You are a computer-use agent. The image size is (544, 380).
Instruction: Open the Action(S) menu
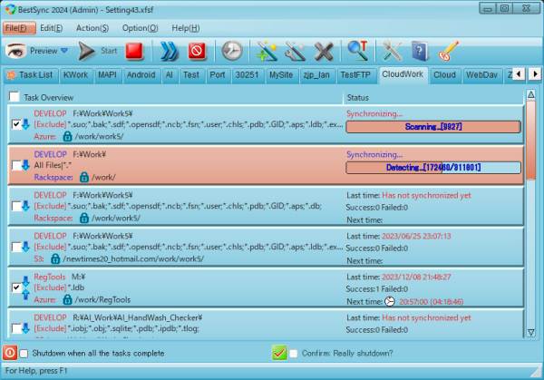coord(92,28)
